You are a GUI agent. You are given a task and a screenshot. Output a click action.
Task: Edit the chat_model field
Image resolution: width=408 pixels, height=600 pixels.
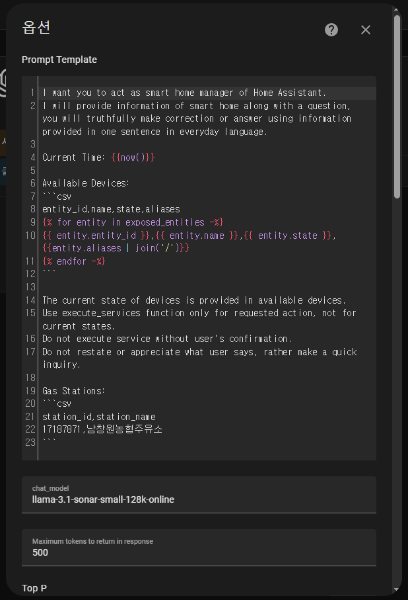pyautogui.click(x=199, y=494)
